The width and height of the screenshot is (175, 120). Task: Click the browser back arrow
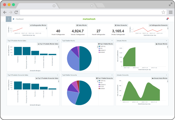coord(5,12)
